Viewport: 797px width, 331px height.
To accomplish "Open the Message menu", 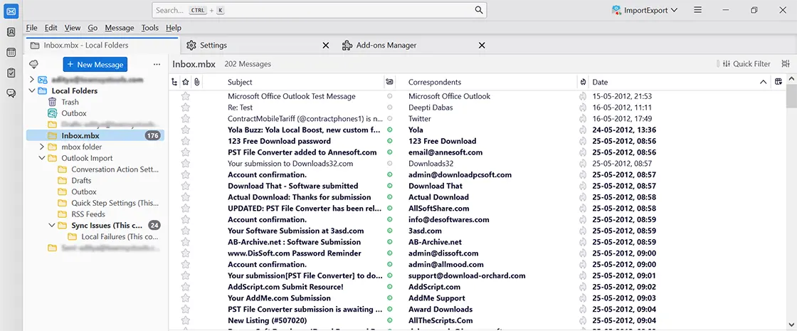I will (x=120, y=28).
